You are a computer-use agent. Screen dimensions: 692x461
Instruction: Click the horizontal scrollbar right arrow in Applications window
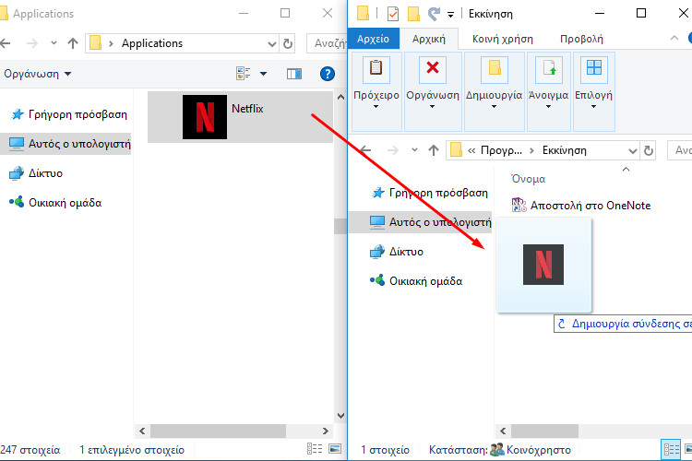[x=326, y=431]
